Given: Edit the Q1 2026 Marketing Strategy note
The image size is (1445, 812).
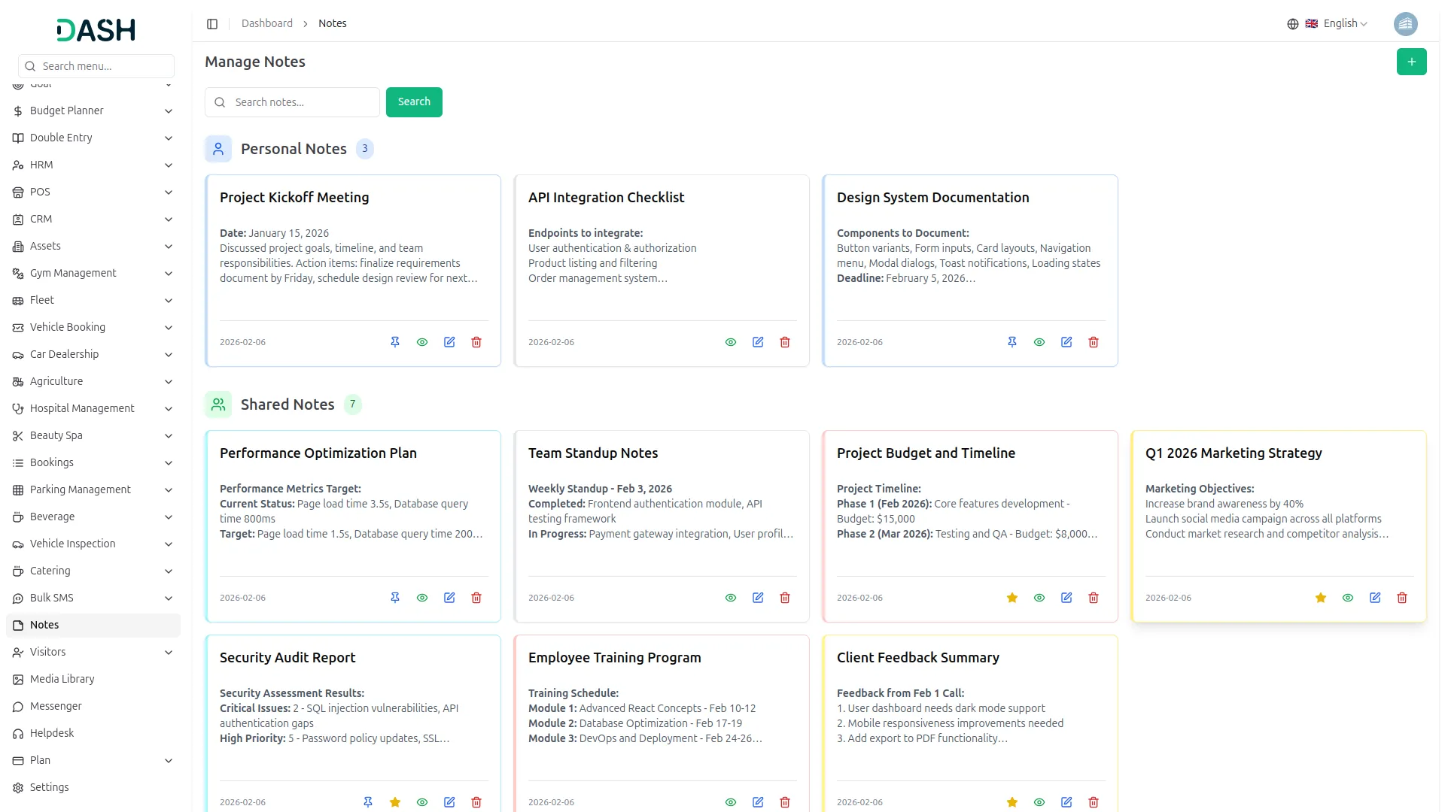Looking at the screenshot, I should (1375, 598).
